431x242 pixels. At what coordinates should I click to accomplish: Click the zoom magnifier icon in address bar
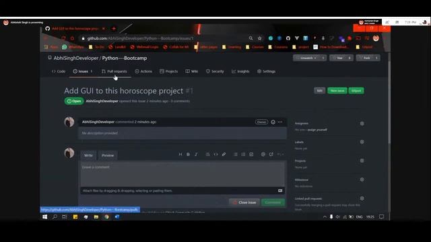tap(251, 38)
